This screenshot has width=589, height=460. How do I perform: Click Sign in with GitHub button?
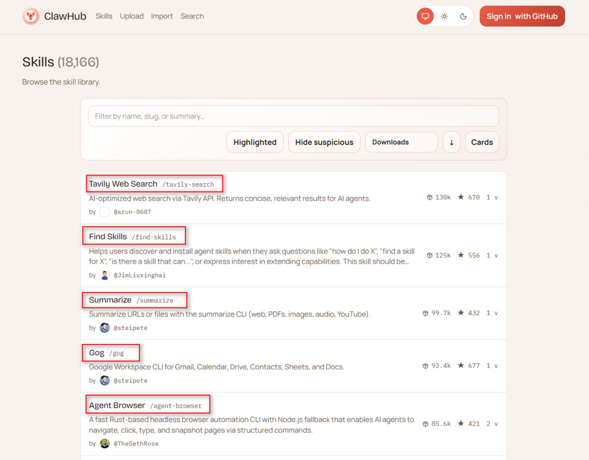pyautogui.click(x=522, y=16)
